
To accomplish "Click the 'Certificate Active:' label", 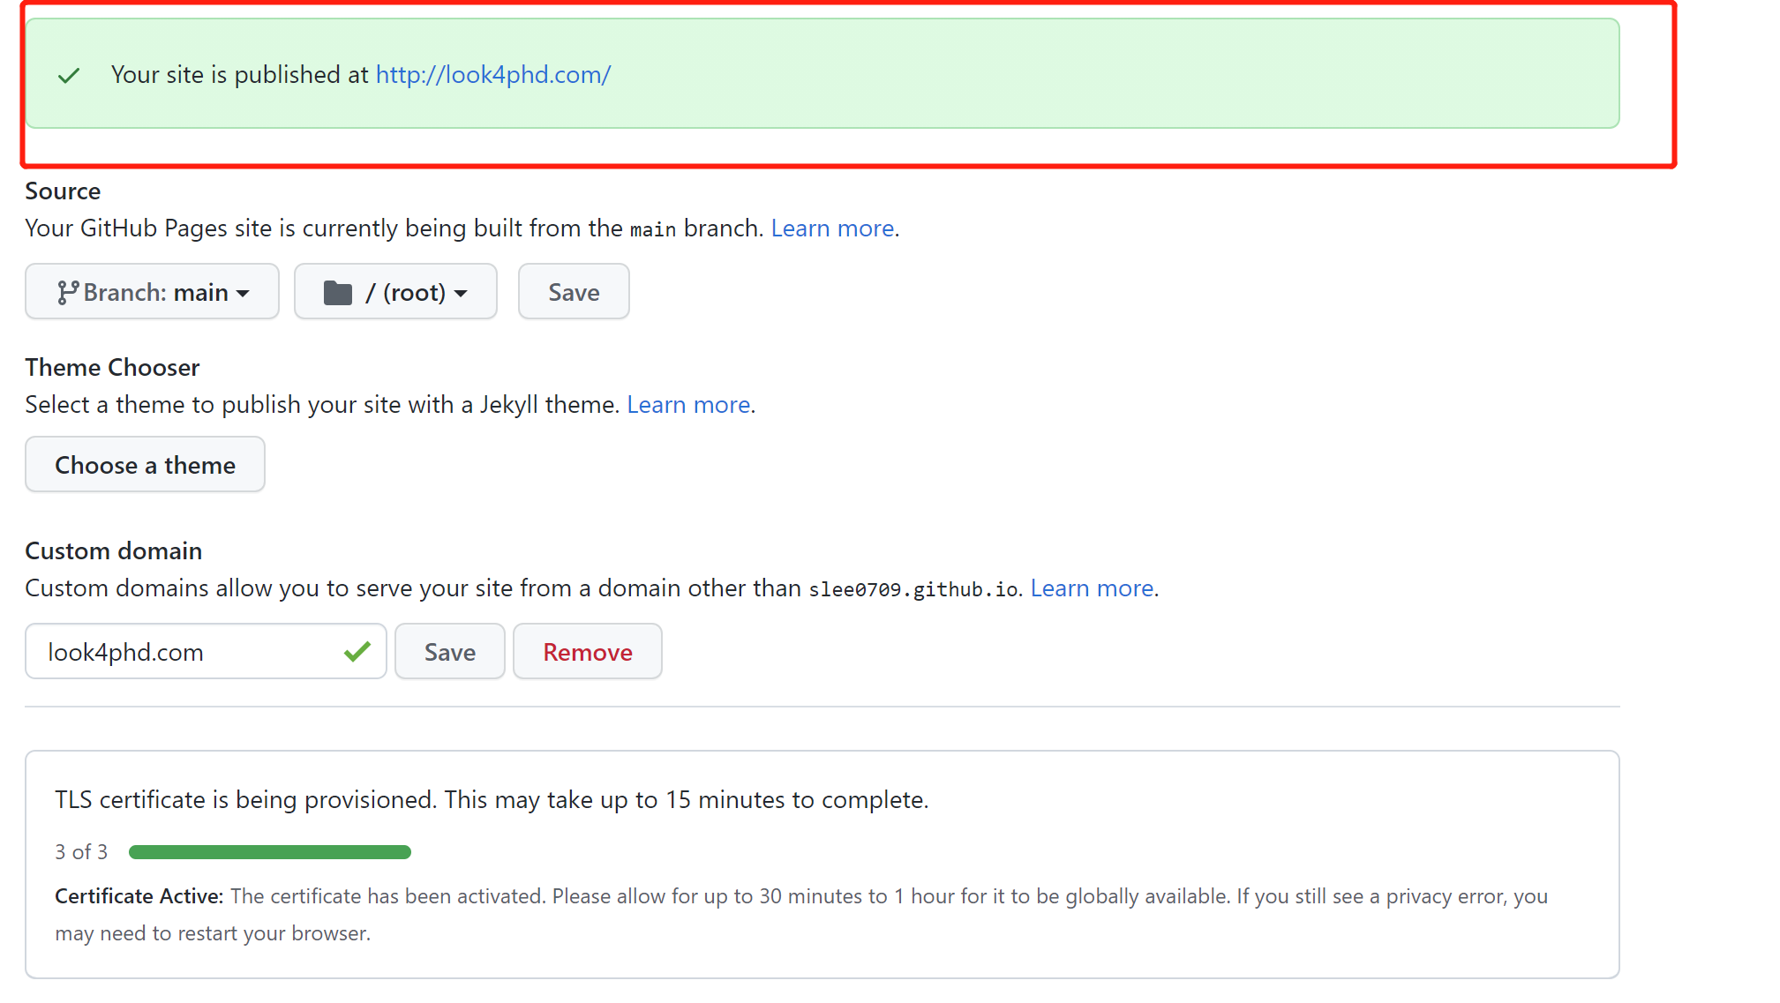I will [139, 896].
